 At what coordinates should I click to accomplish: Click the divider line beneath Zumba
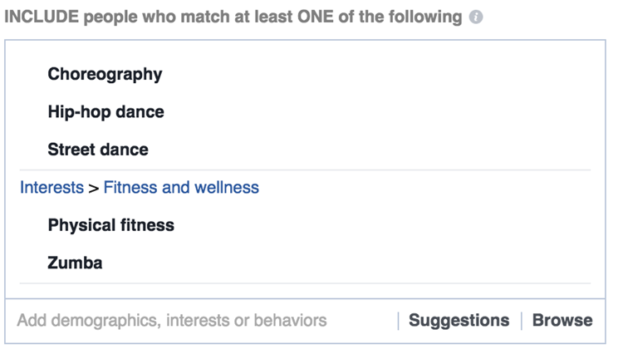[x=305, y=283]
